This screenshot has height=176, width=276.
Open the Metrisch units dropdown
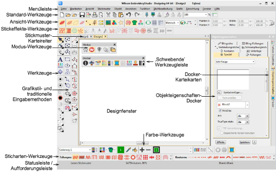point(178,23)
